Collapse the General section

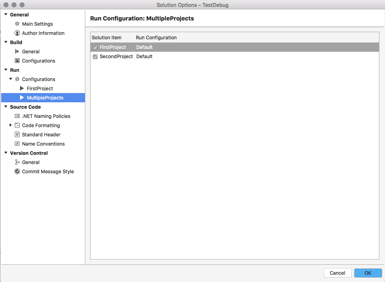pyautogui.click(x=6, y=14)
